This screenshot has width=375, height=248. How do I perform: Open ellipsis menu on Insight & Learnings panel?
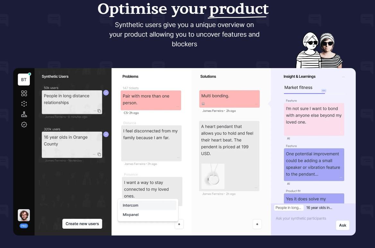[x=344, y=77]
